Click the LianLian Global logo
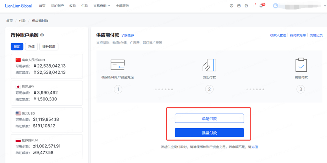 click(x=18, y=6)
